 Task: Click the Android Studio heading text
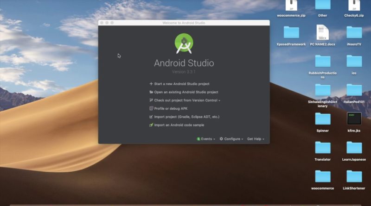click(x=184, y=63)
